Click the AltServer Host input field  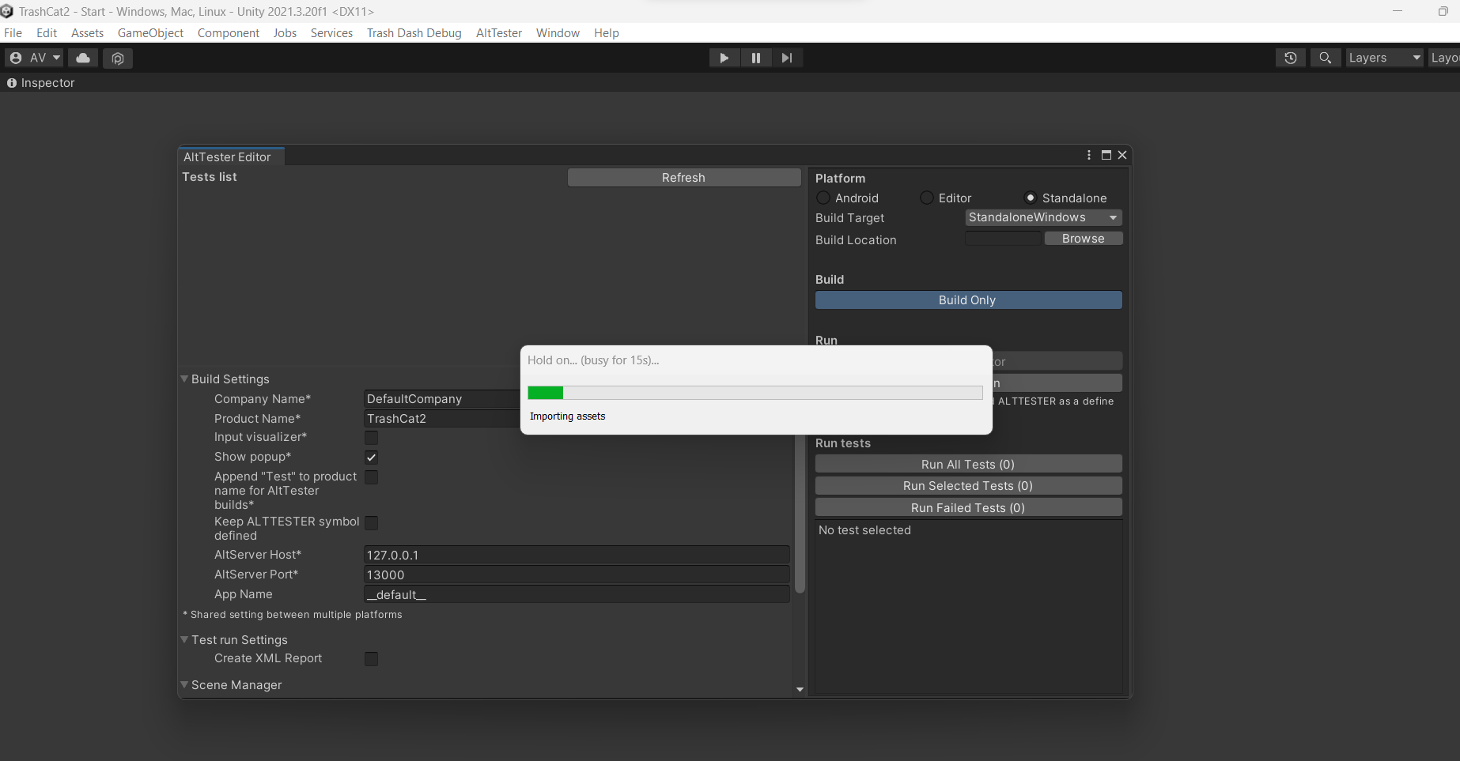(x=576, y=555)
